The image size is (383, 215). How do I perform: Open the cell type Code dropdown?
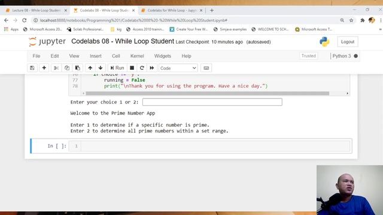pos(178,68)
